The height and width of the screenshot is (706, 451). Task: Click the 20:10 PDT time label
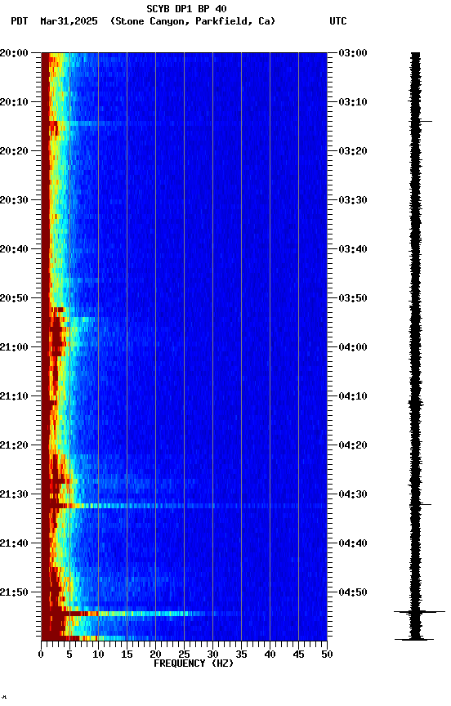pyautogui.click(x=14, y=102)
